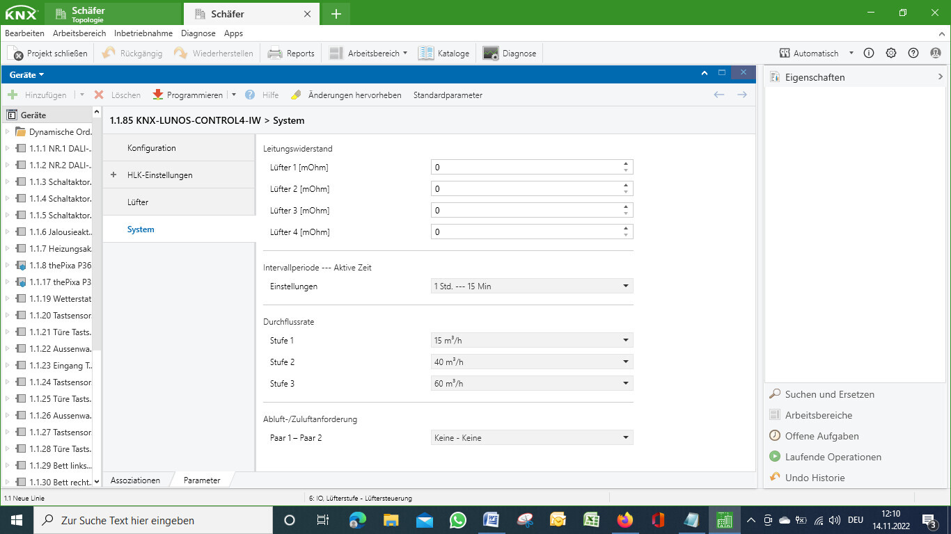The height and width of the screenshot is (534, 951).
Task: Expand the HLK-Einstellungen section
Action: pos(112,175)
